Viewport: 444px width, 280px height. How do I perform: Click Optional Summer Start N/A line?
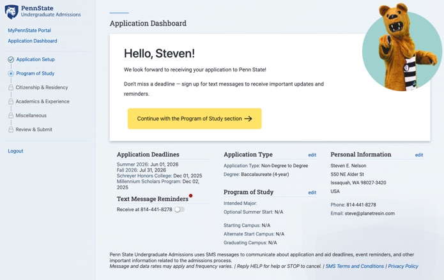[x=254, y=212]
